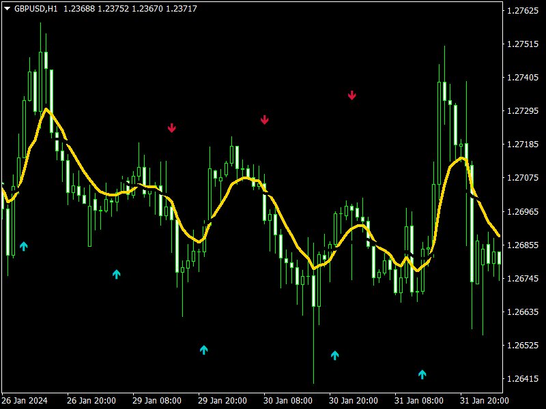The width and height of the screenshot is (546, 409).
Task: Click the low price value 1.23670
Action: pos(147,9)
